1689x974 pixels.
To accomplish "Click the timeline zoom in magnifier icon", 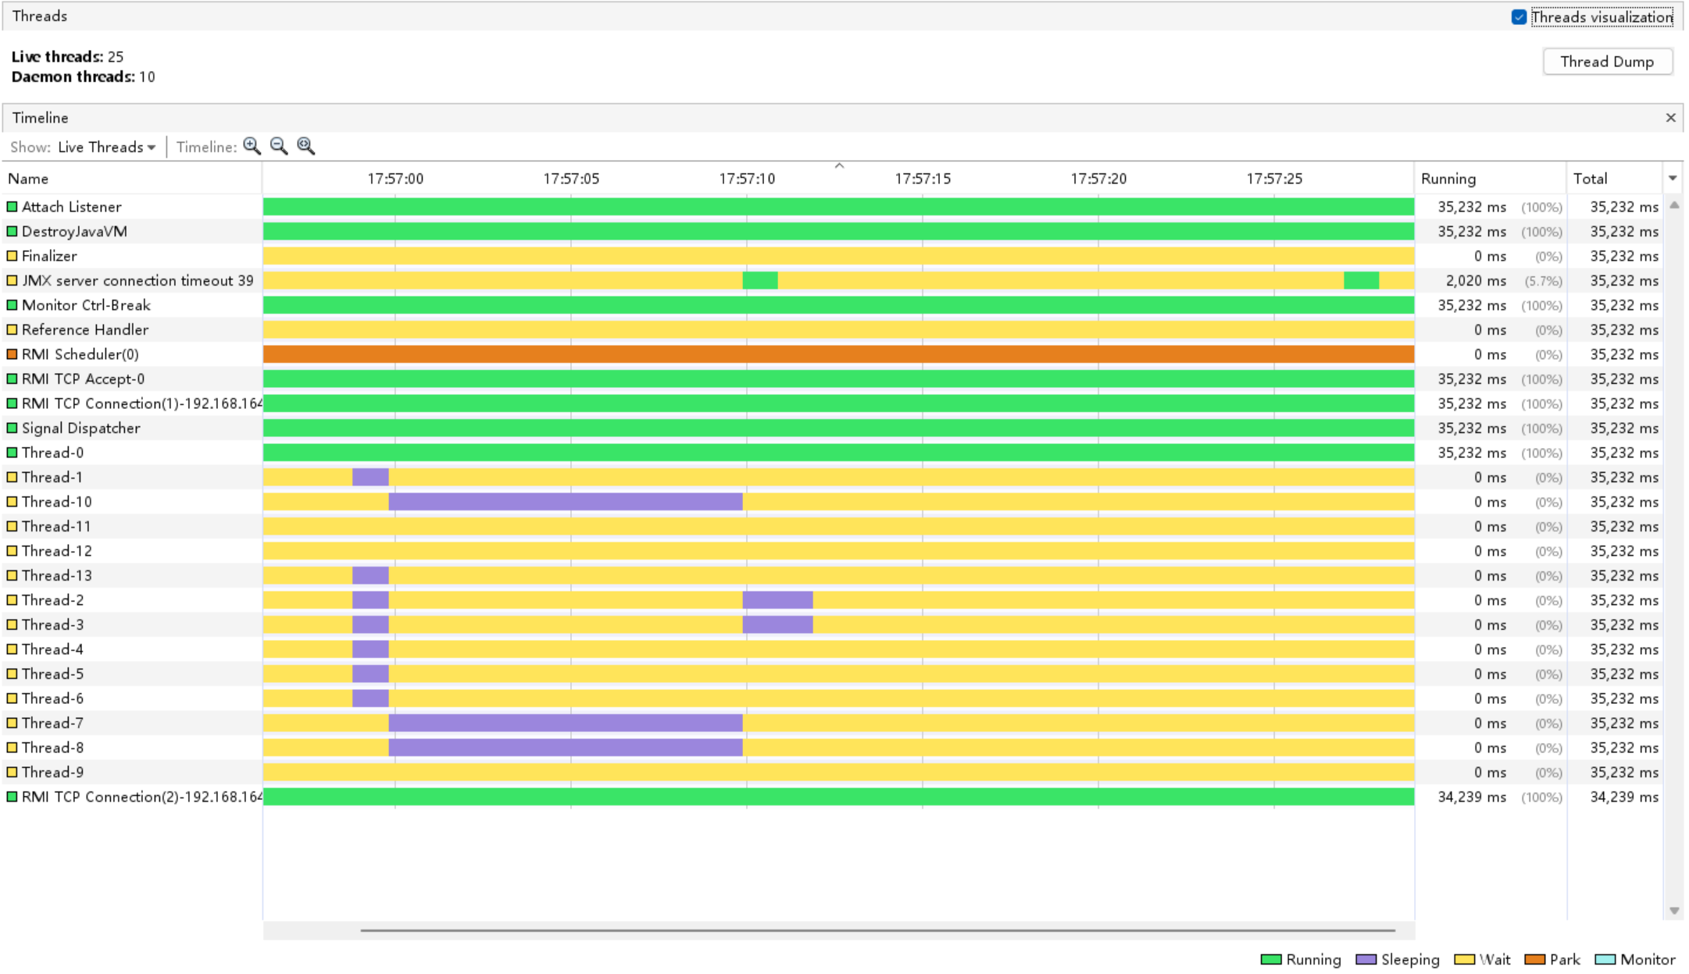I will (252, 146).
